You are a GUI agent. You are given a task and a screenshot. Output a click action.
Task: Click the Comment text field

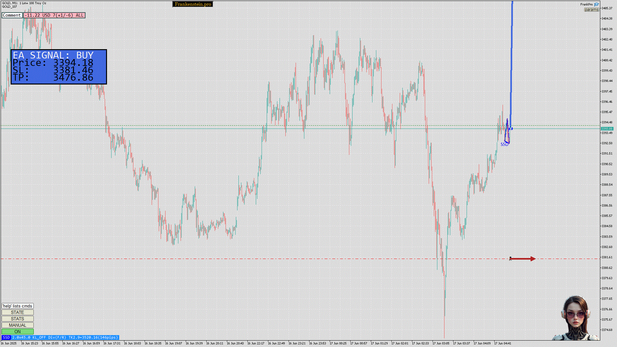tap(12, 15)
